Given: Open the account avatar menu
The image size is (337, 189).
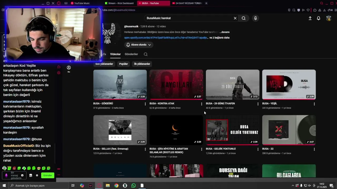Looking at the screenshot, I should tap(329, 18).
